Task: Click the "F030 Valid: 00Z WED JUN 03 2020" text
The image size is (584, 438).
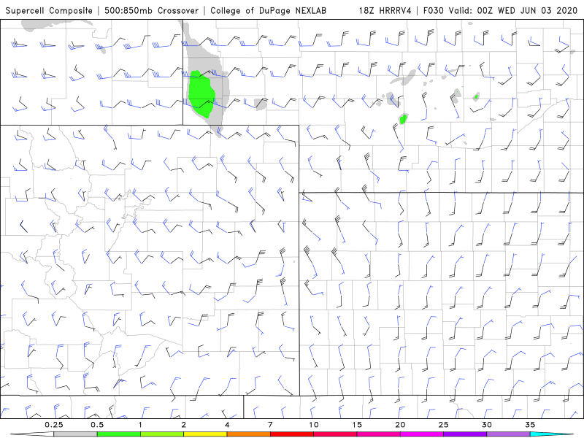Action: [500, 11]
